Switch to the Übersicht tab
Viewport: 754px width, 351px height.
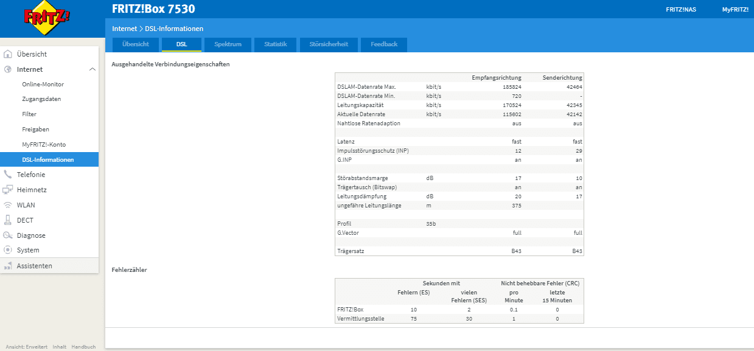[x=135, y=44]
